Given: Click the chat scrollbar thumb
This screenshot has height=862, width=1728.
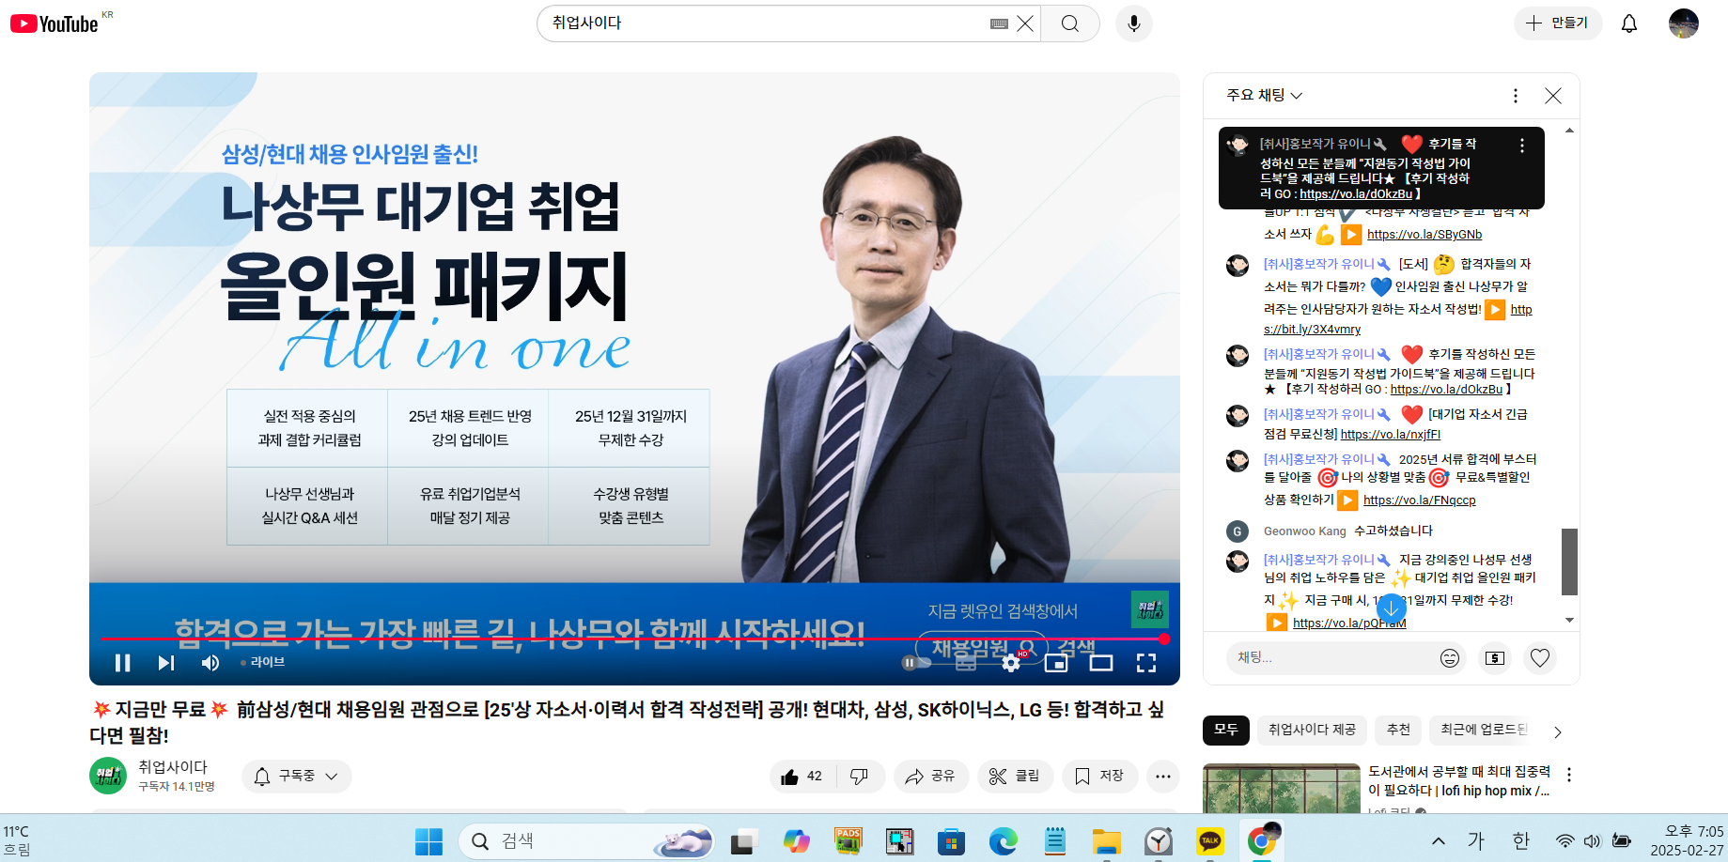Looking at the screenshot, I should (x=1569, y=562).
